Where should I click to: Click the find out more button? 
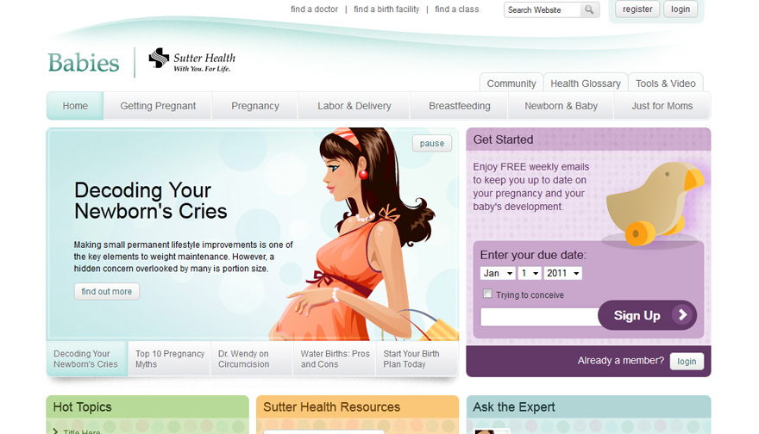click(x=106, y=291)
